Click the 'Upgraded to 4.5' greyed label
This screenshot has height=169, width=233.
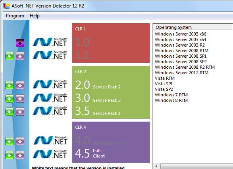coord(110,143)
